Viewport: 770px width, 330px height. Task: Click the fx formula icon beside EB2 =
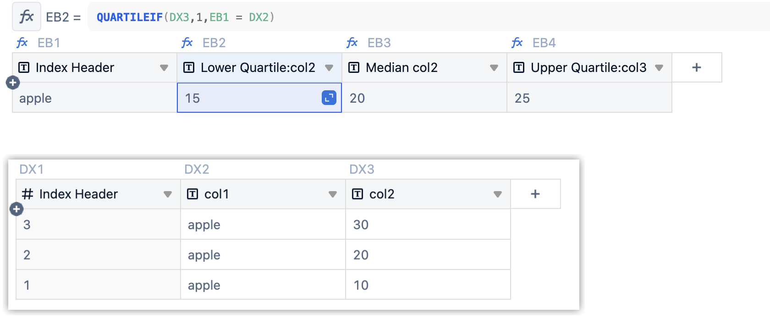tap(27, 17)
